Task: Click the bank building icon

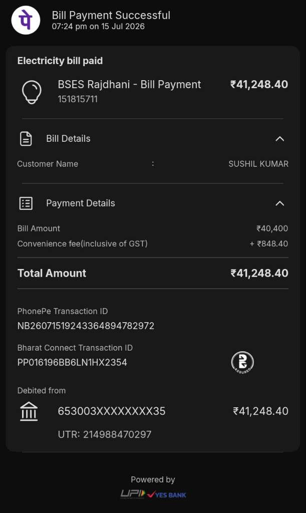Action: click(29, 411)
